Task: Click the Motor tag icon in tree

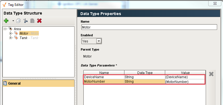Action: (16, 34)
